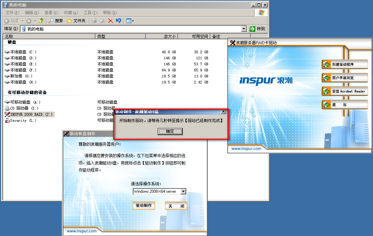Select the 本地磁盘 (D:) drive icon
This screenshot has height=236, width=373.
coord(7,58)
